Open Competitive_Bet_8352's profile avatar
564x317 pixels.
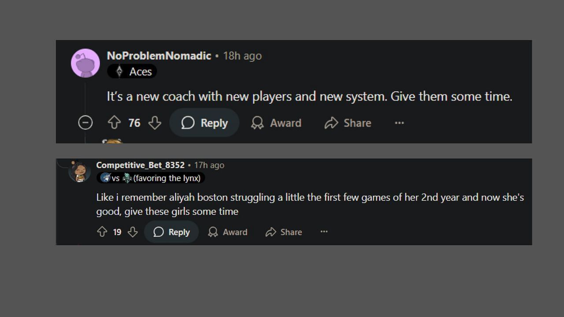click(x=79, y=172)
